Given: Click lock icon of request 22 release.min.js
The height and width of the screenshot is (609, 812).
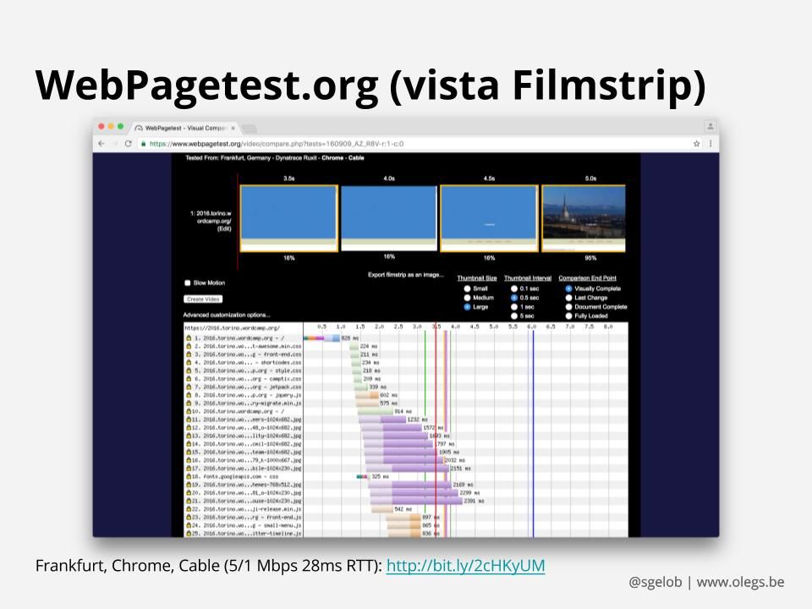Looking at the screenshot, I should point(189,509).
